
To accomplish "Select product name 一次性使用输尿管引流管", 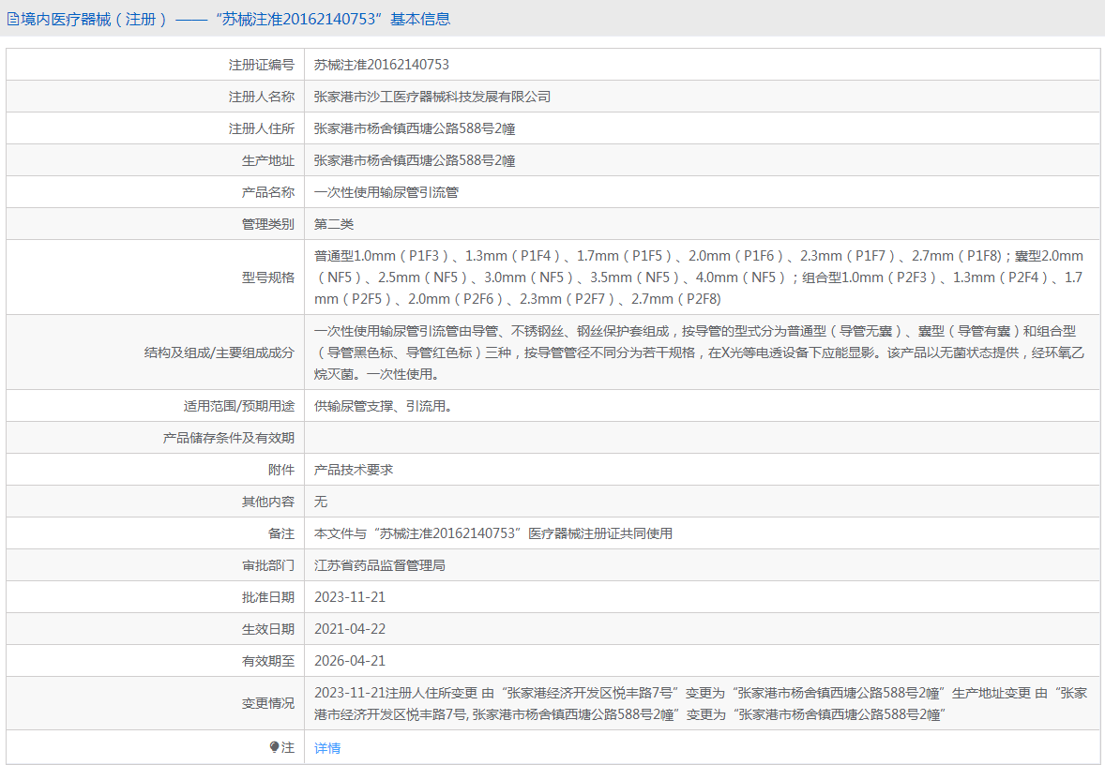I will (386, 192).
